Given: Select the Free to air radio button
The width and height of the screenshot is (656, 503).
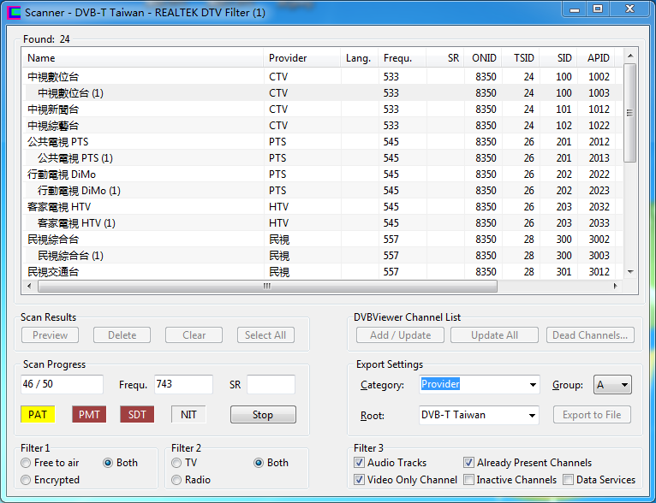Looking at the screenshot, I should [x=50, y=463].
